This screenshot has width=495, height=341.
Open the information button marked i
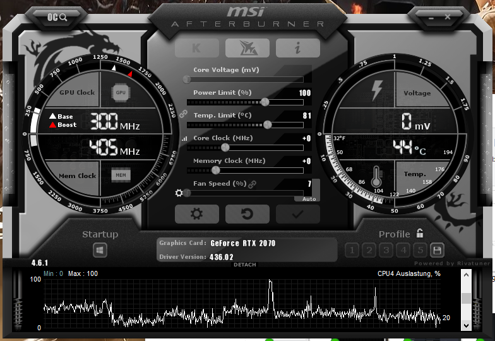pos(298,48)
